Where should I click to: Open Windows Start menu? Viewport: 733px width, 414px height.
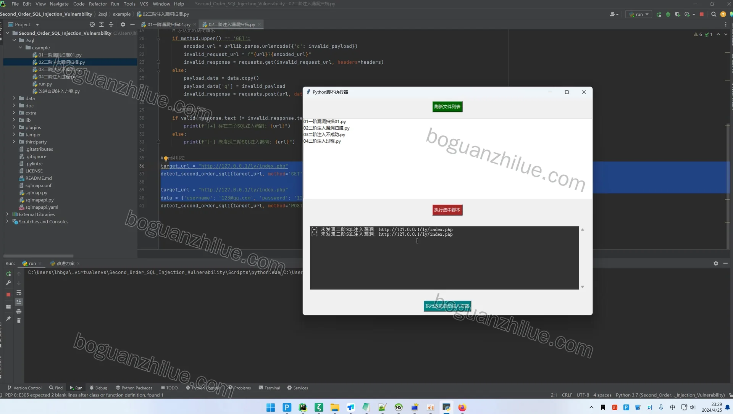(271, 408)
